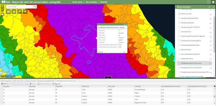Return map to default home extent
The height and width of the screenshot is (106, 216).
coord(2,14)
